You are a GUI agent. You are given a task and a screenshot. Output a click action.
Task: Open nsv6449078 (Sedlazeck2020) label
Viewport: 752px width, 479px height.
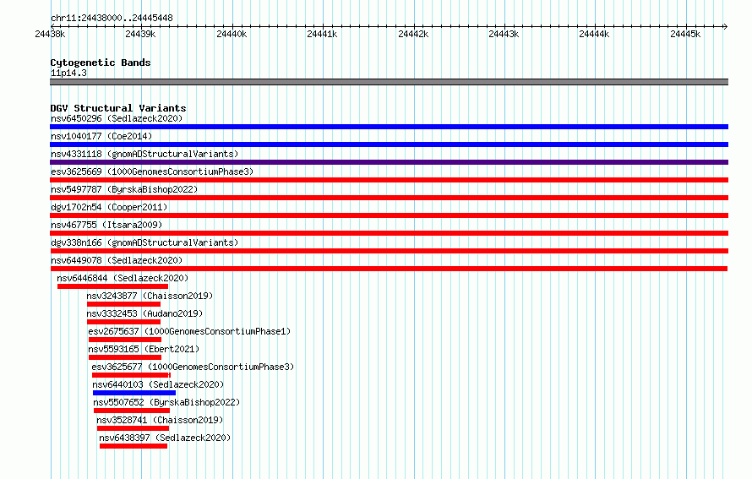pos(117,260)
